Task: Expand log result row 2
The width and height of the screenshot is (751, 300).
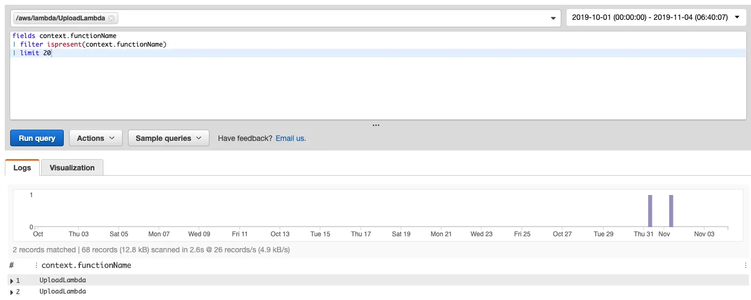Action: 12,292
